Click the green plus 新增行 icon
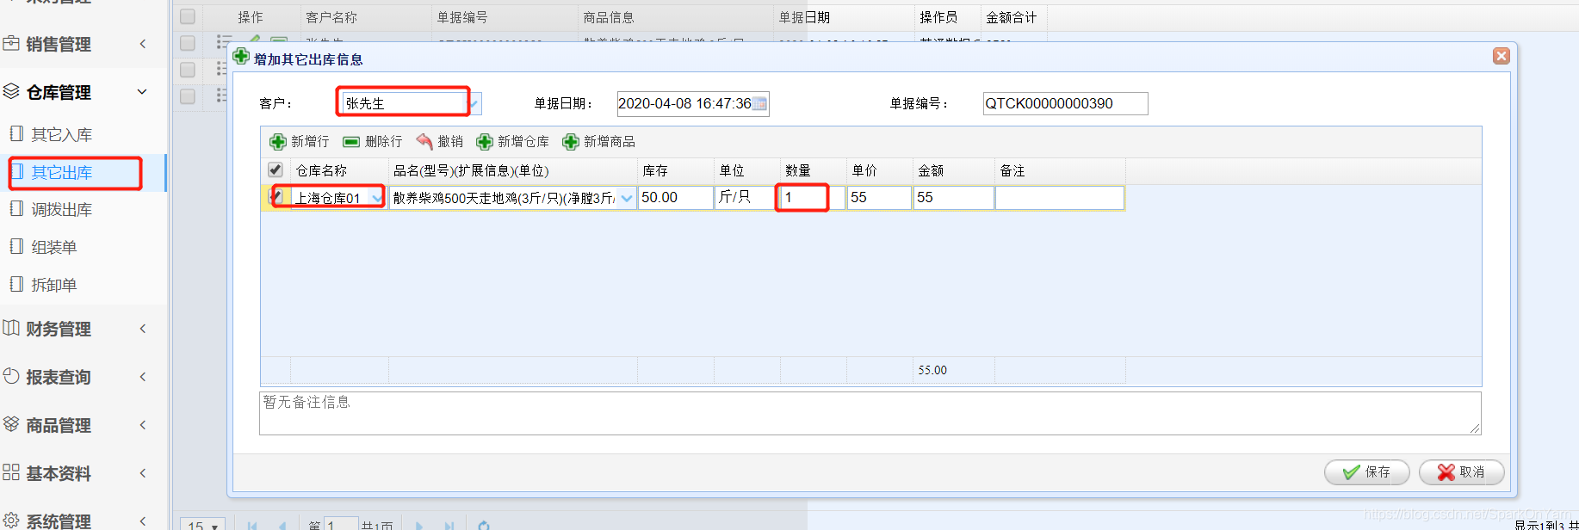 pos(277,142)
